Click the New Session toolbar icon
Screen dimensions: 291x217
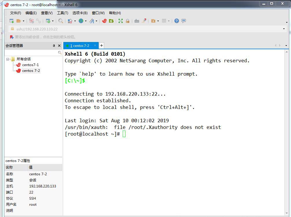(x=12, y=21)
